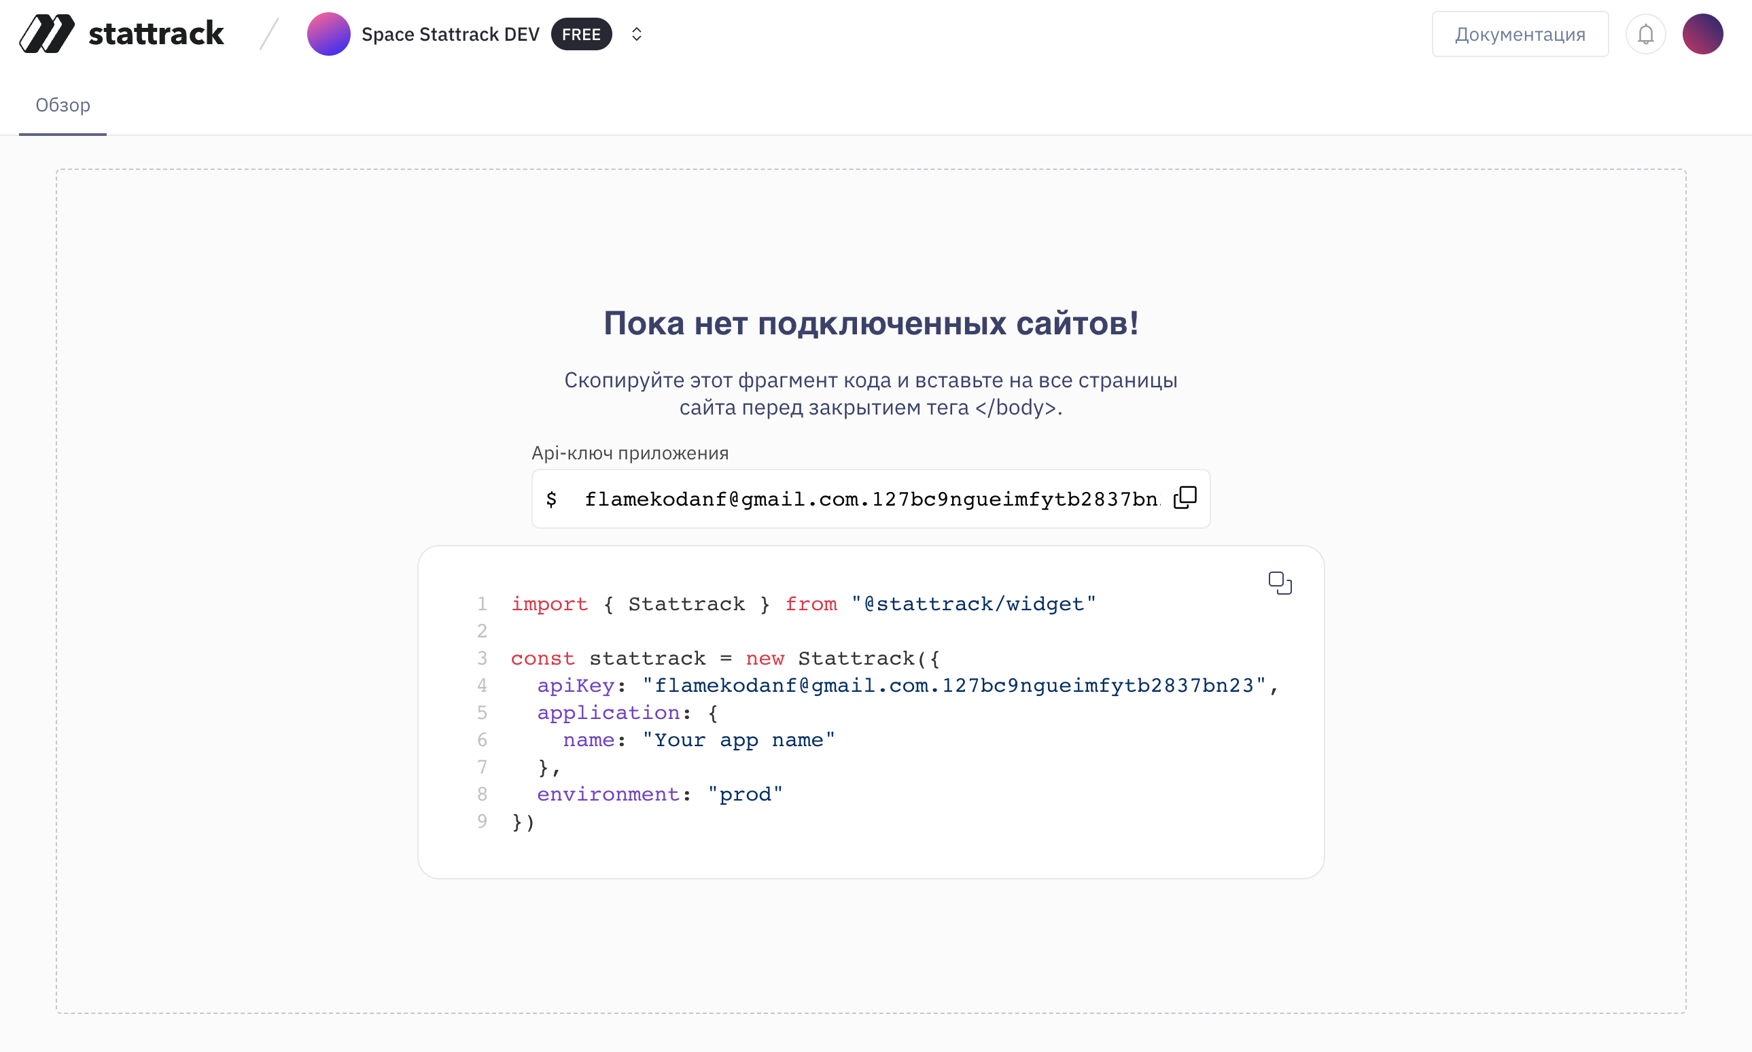
Task: Click the profile avatar
Action: 1703,33
